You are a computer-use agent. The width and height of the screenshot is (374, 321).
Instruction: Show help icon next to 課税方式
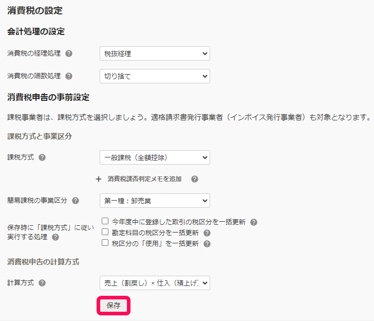coord(42,157)
